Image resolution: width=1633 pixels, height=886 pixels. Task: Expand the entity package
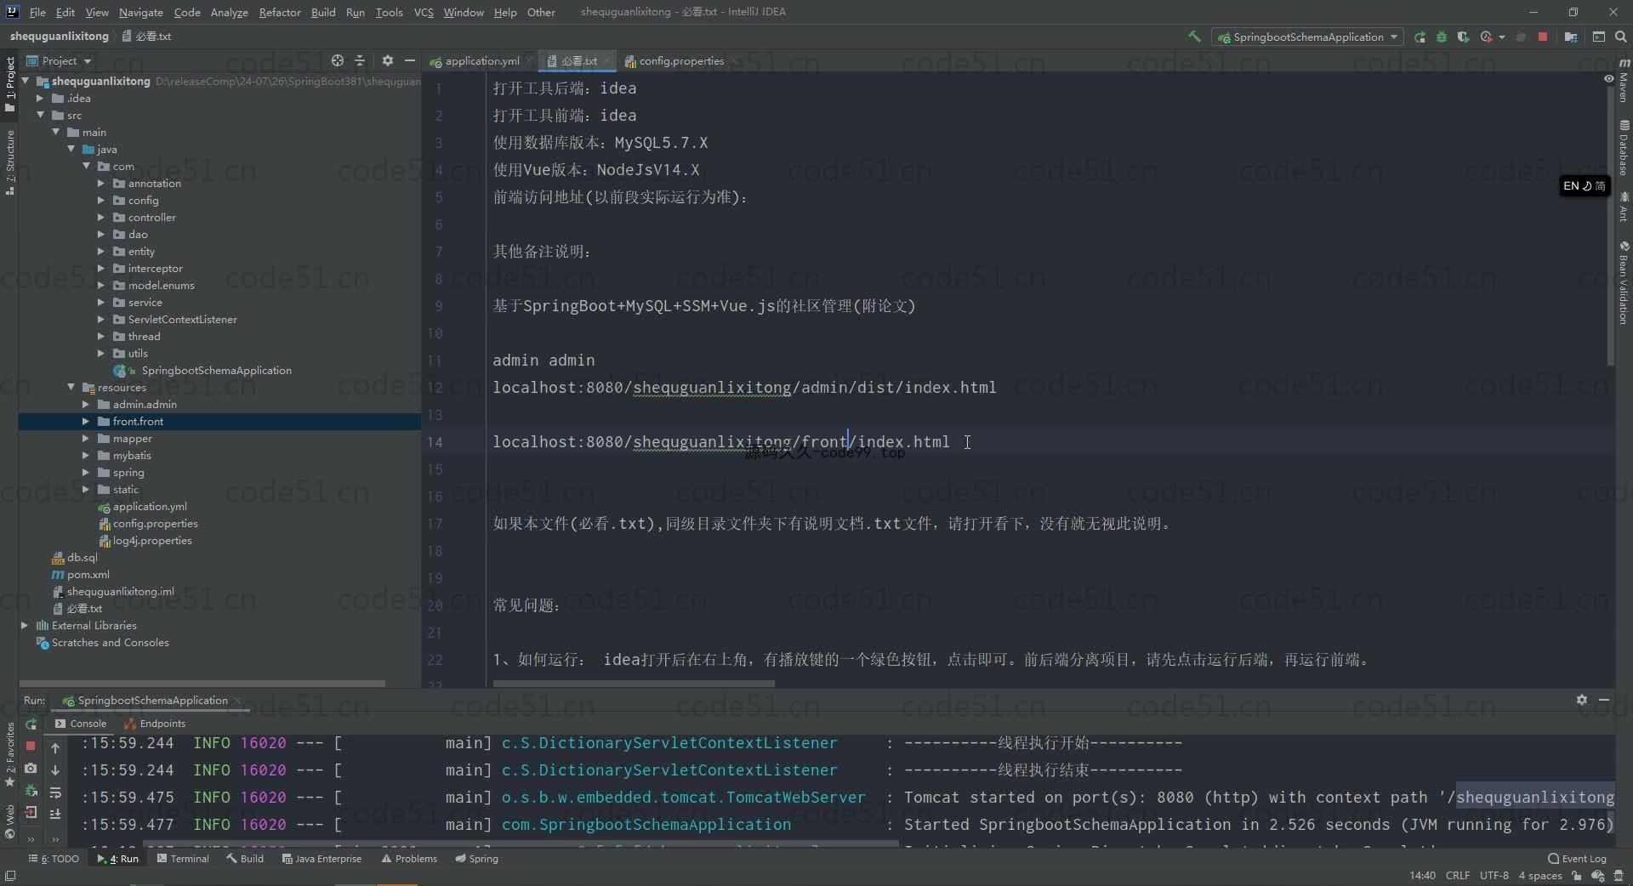tap(100, 251)
